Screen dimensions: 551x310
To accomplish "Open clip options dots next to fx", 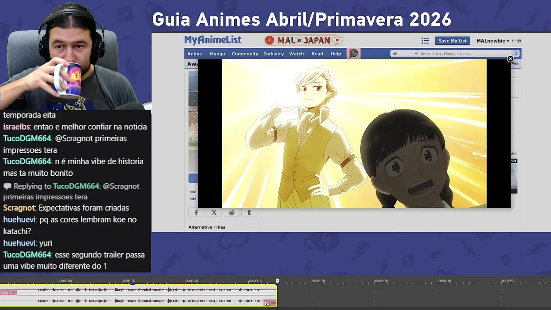I will click(273, 303).
